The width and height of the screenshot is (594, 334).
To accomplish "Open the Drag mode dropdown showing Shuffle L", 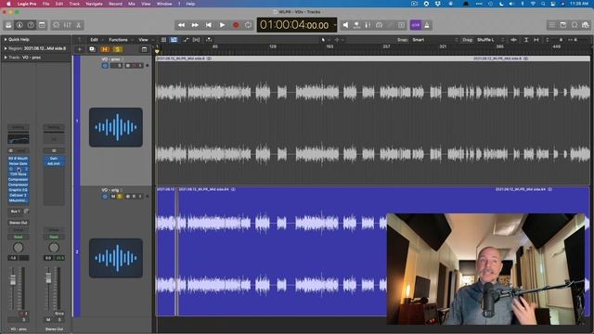I will click(491, 40).
